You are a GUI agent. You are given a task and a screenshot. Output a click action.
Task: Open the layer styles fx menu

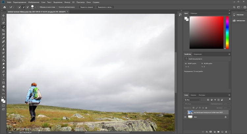(207, 131)
